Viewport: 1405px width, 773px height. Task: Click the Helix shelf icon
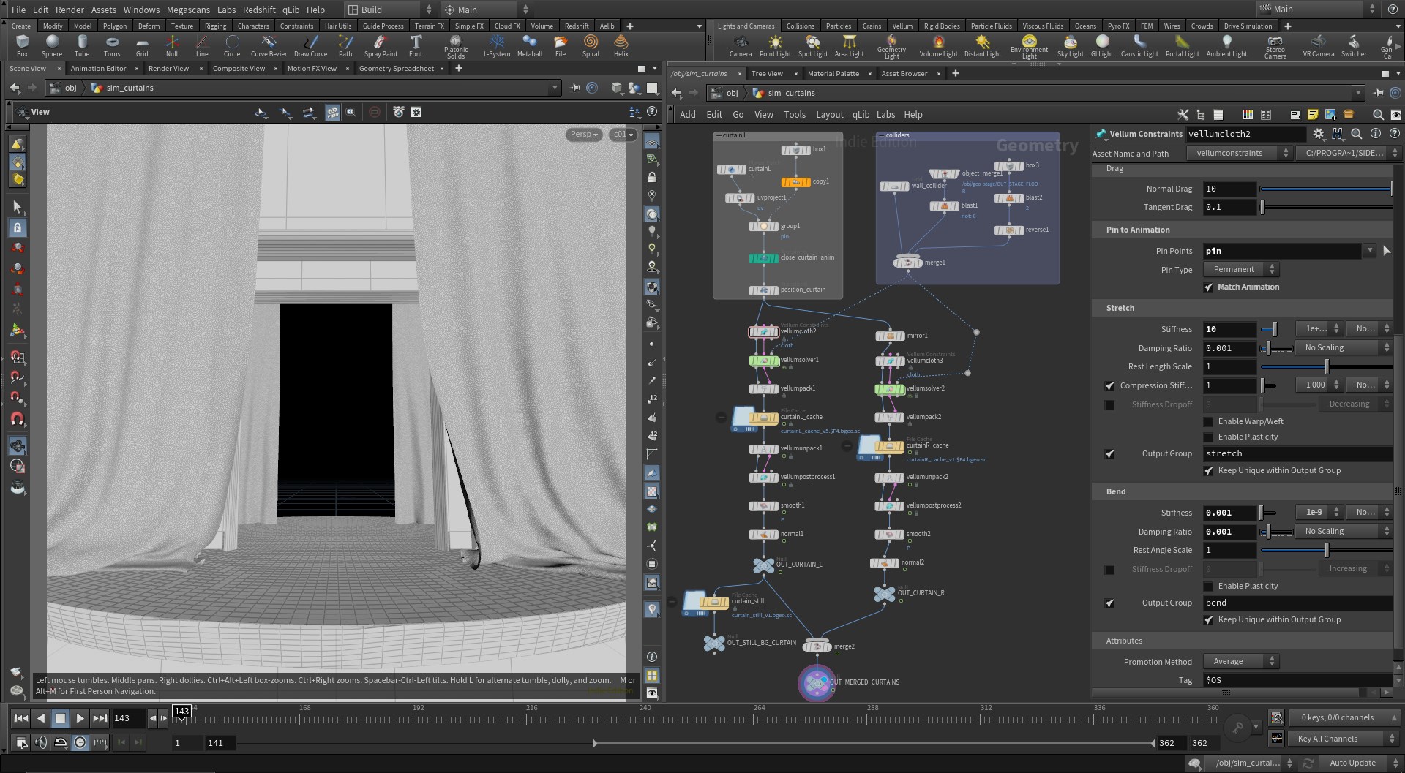621,45
